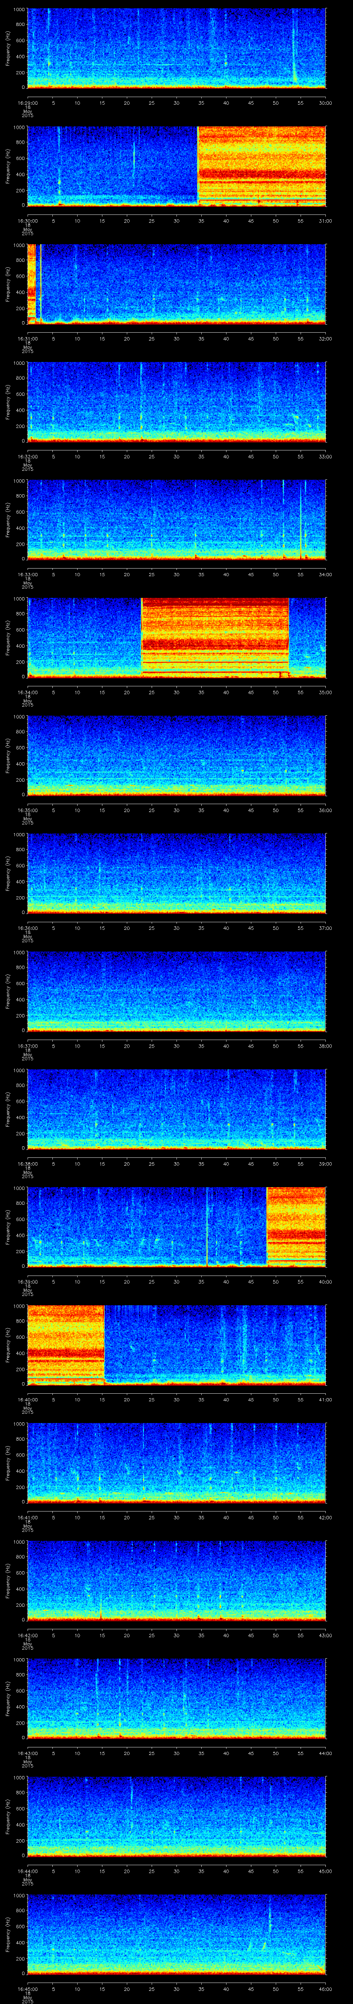Image resolution: width=353 pixels, height=2004 pixels.
Task: Click the '16:45:00' start time label
Action: [27, 1988]
